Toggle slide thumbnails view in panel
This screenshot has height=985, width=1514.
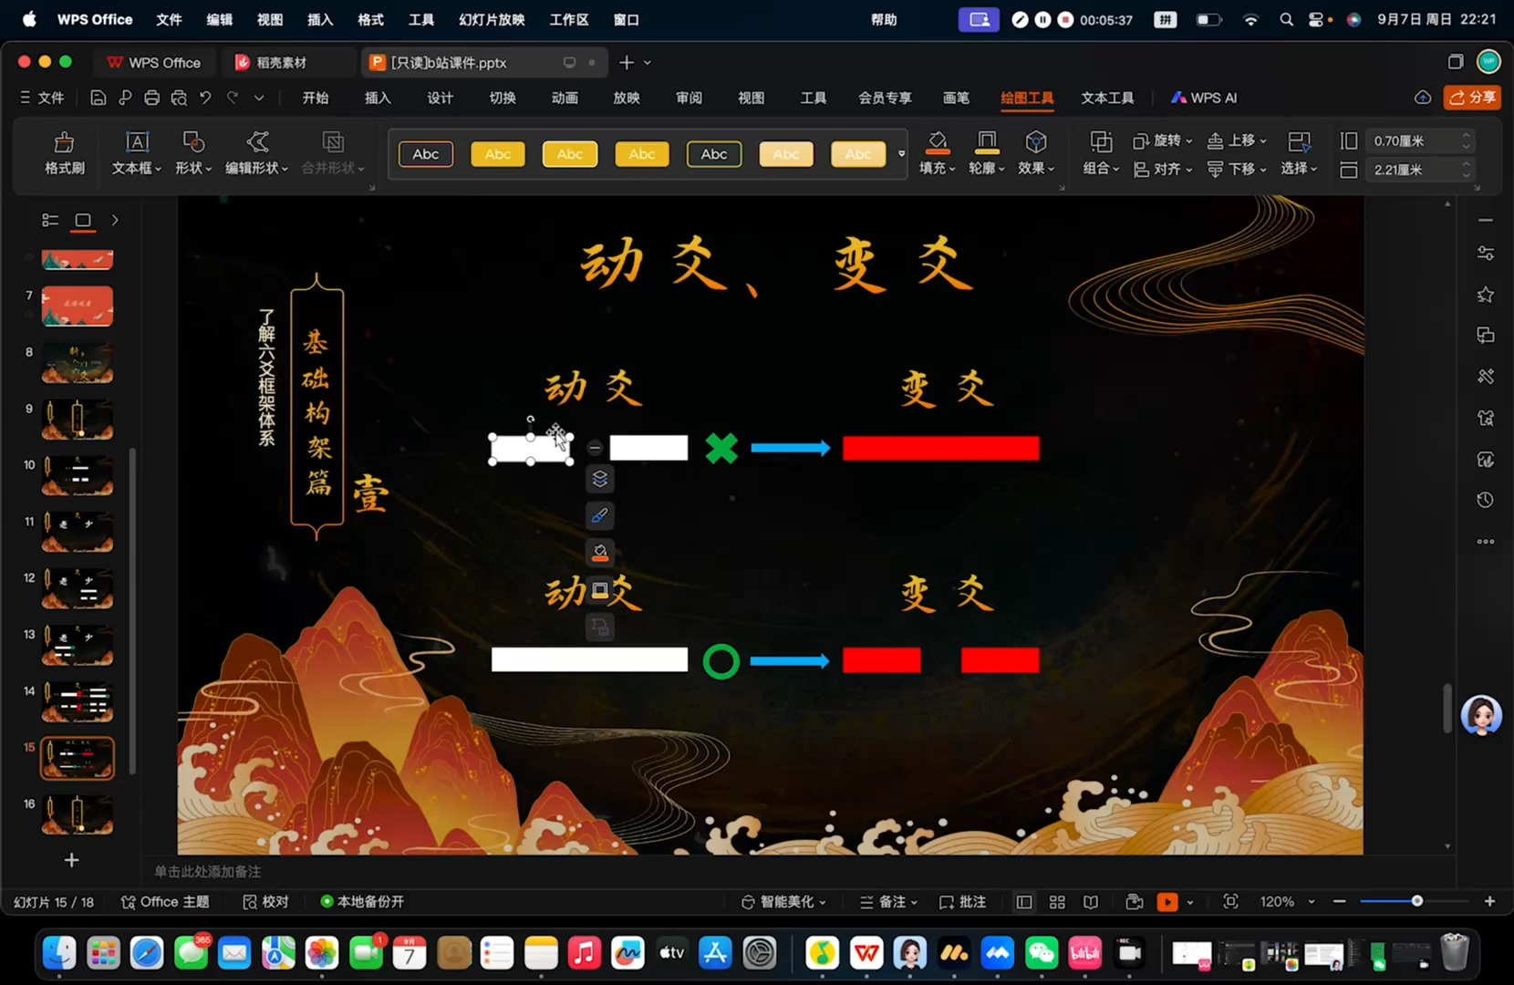click(x=83, y=220)
